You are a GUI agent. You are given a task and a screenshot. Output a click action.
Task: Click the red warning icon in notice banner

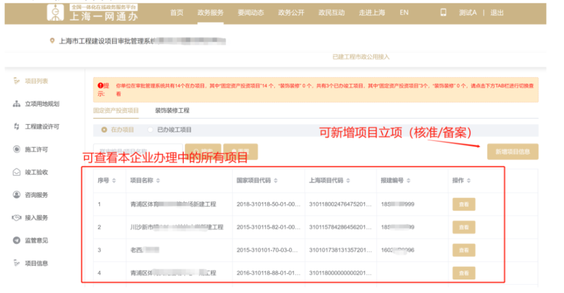coord(100,85)
